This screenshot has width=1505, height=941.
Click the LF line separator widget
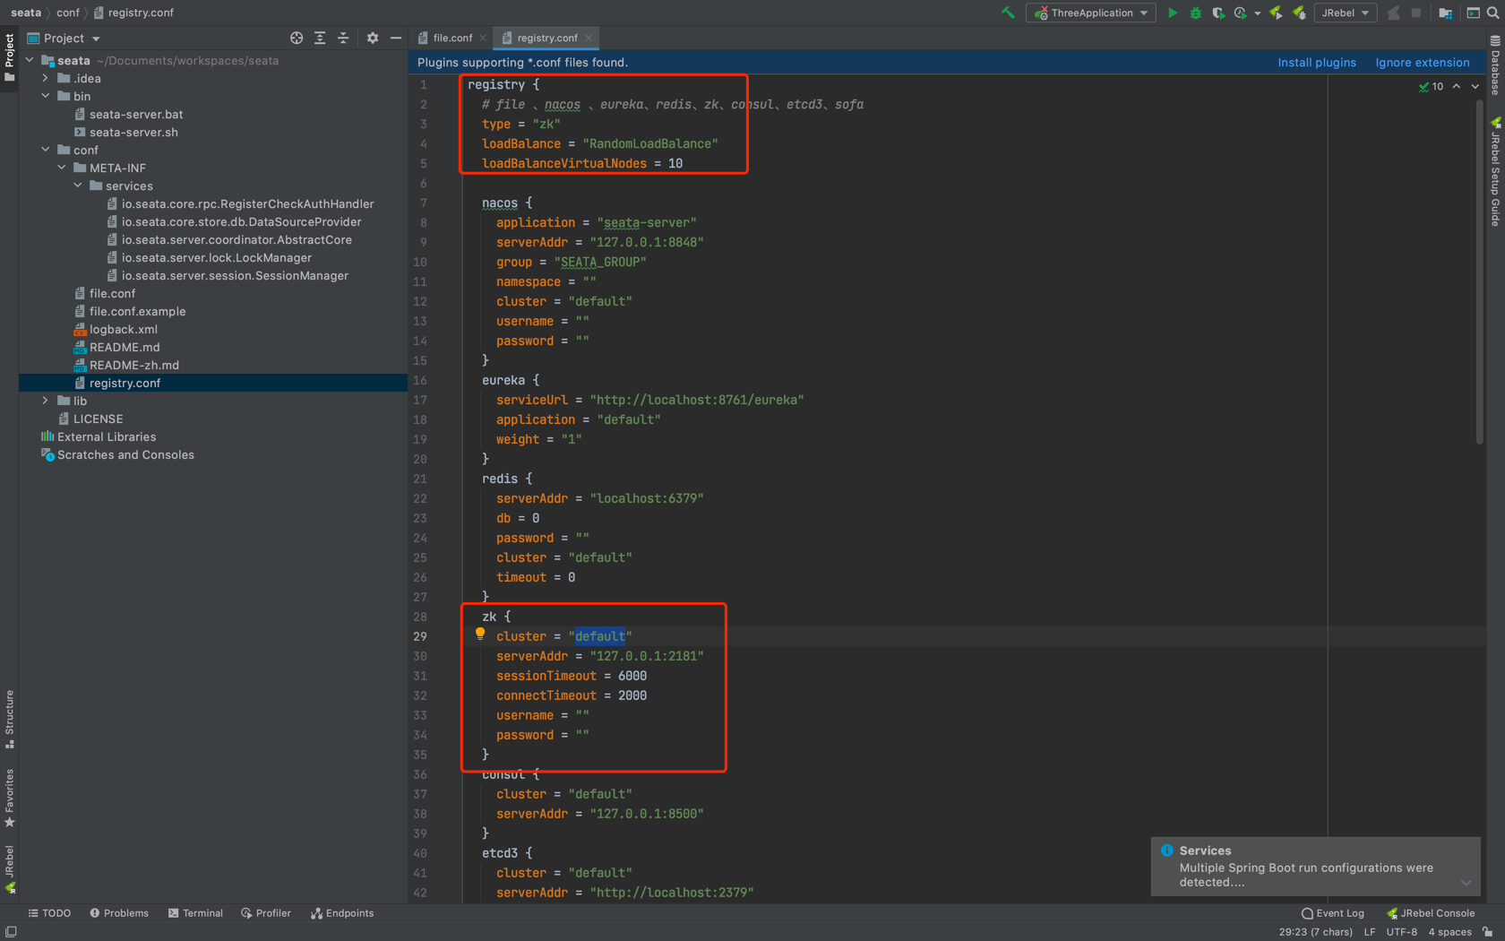[1370, 932]
